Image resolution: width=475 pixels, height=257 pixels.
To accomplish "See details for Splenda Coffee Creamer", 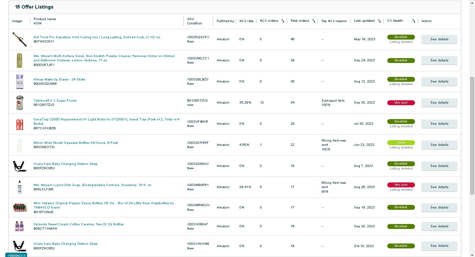I will (x=439, y=226).
